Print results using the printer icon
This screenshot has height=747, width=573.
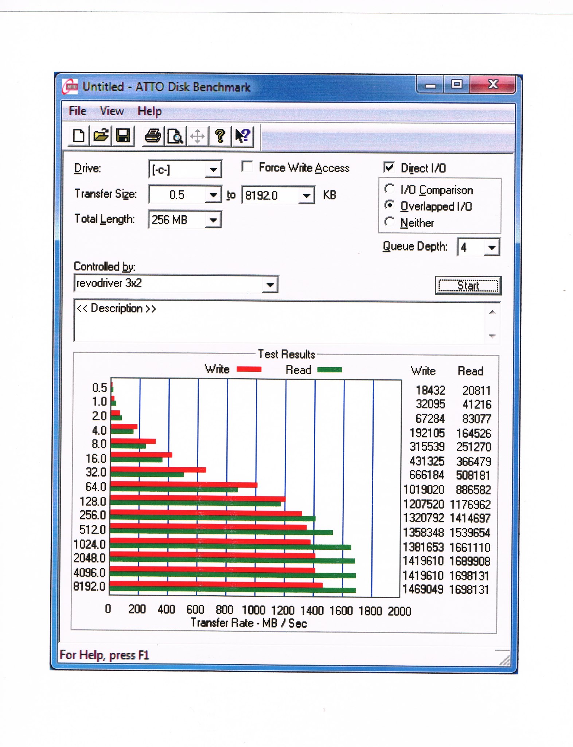click(x=153, y=136)
